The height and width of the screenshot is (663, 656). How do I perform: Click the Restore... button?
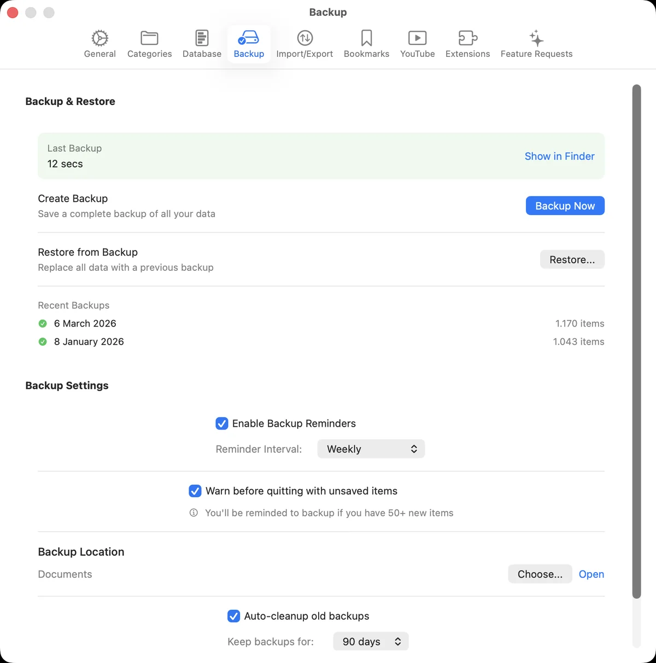coord(572,260)
